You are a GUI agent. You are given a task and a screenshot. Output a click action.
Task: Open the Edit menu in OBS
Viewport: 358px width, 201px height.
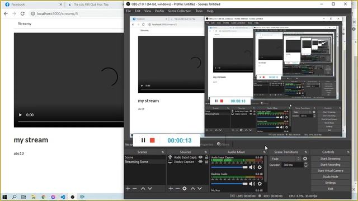(x=138, y=11)
